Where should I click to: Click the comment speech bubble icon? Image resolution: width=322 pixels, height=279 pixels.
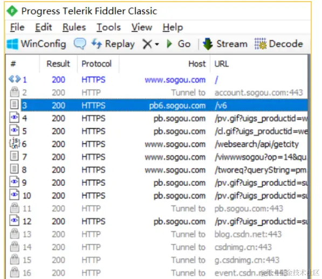coord(80,44)
